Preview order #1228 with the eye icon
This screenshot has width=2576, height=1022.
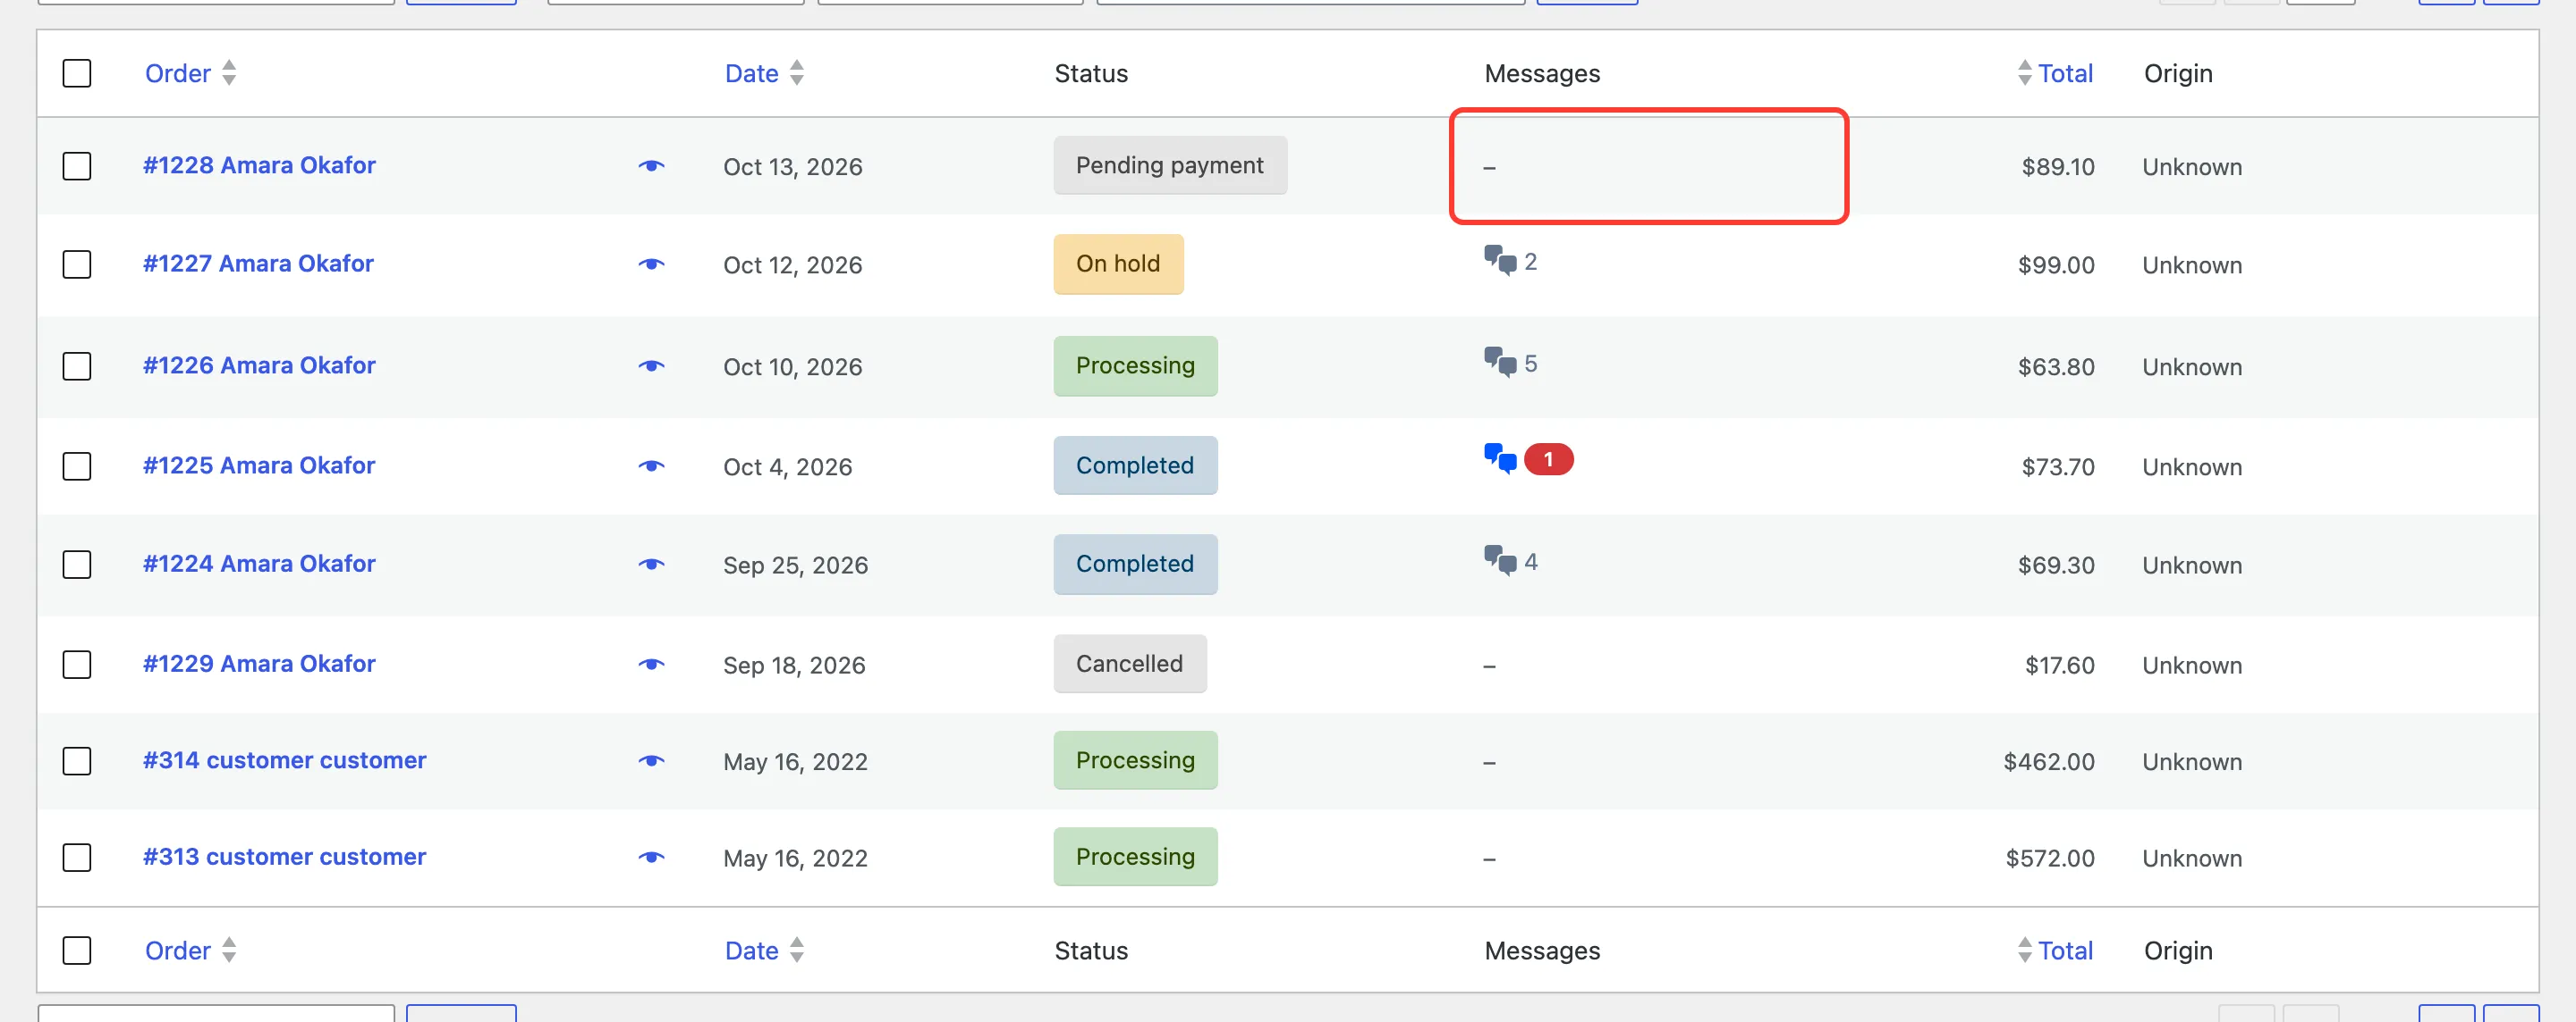(x=651, y=166)
